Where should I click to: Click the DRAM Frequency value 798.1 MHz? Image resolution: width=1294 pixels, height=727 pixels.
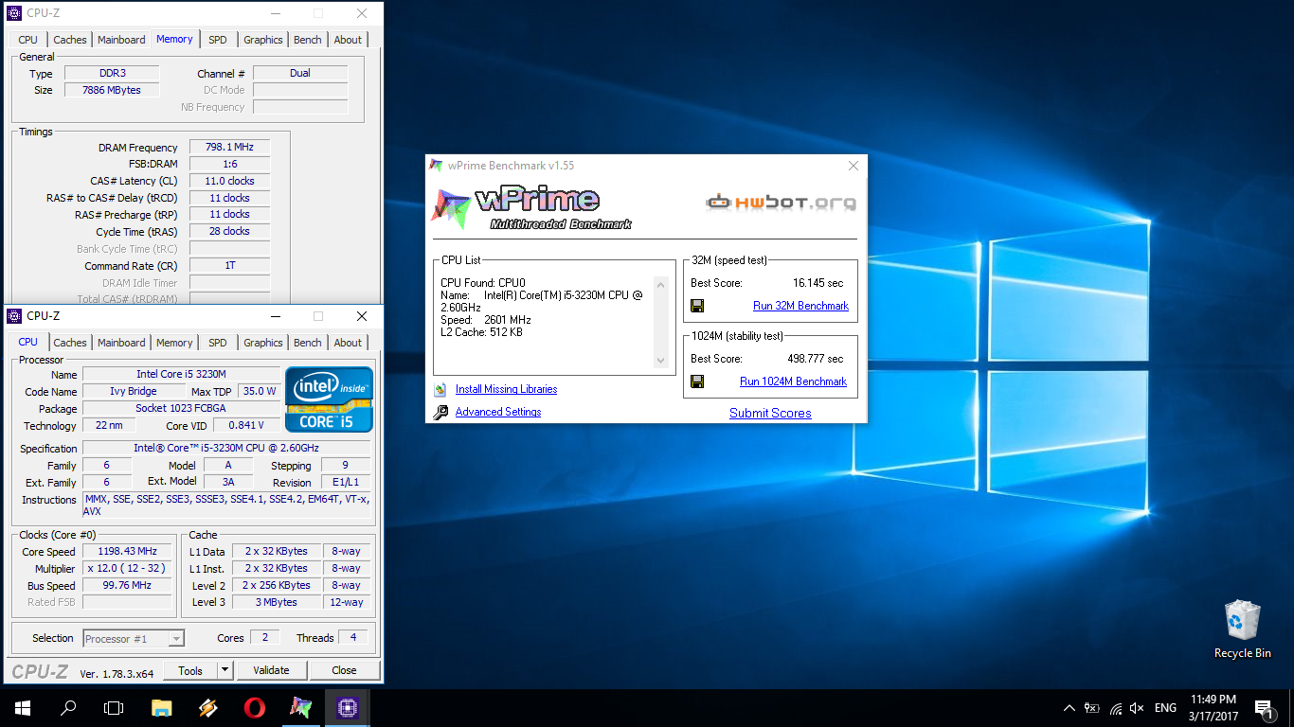point(229,148)
